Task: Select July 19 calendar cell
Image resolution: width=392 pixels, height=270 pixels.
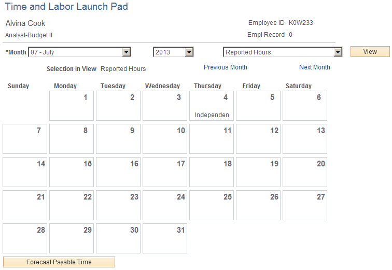Action: 258,172
